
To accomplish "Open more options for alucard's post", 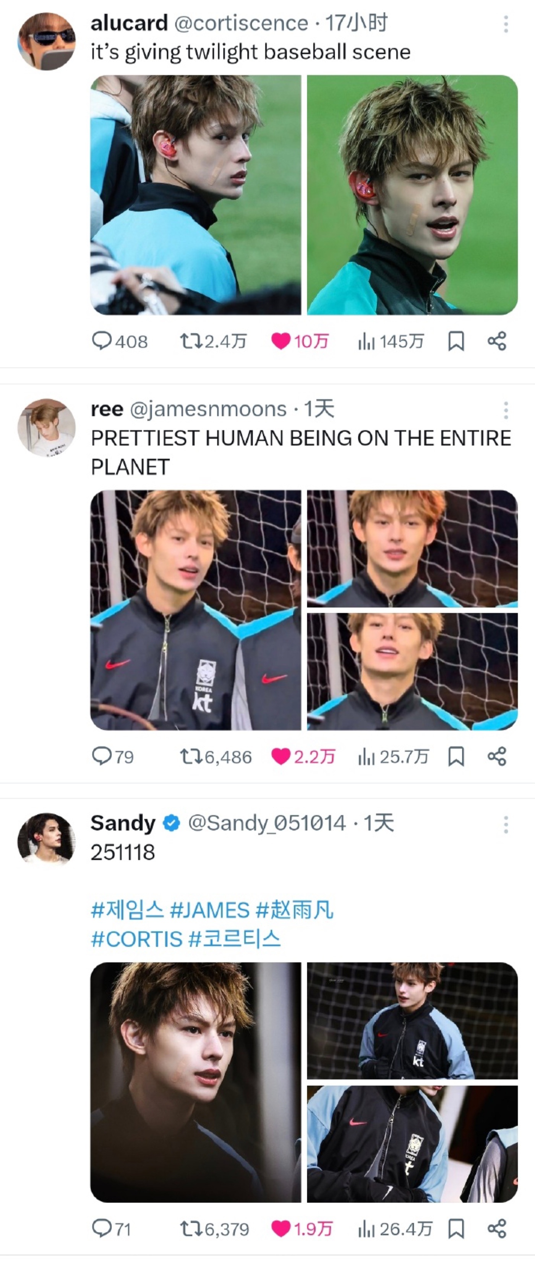I will click(x=506, y=24).
